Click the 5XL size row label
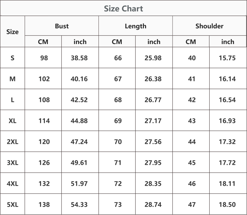Image resolution: width=247 pixels, height=215 pixels. point(12,205)
